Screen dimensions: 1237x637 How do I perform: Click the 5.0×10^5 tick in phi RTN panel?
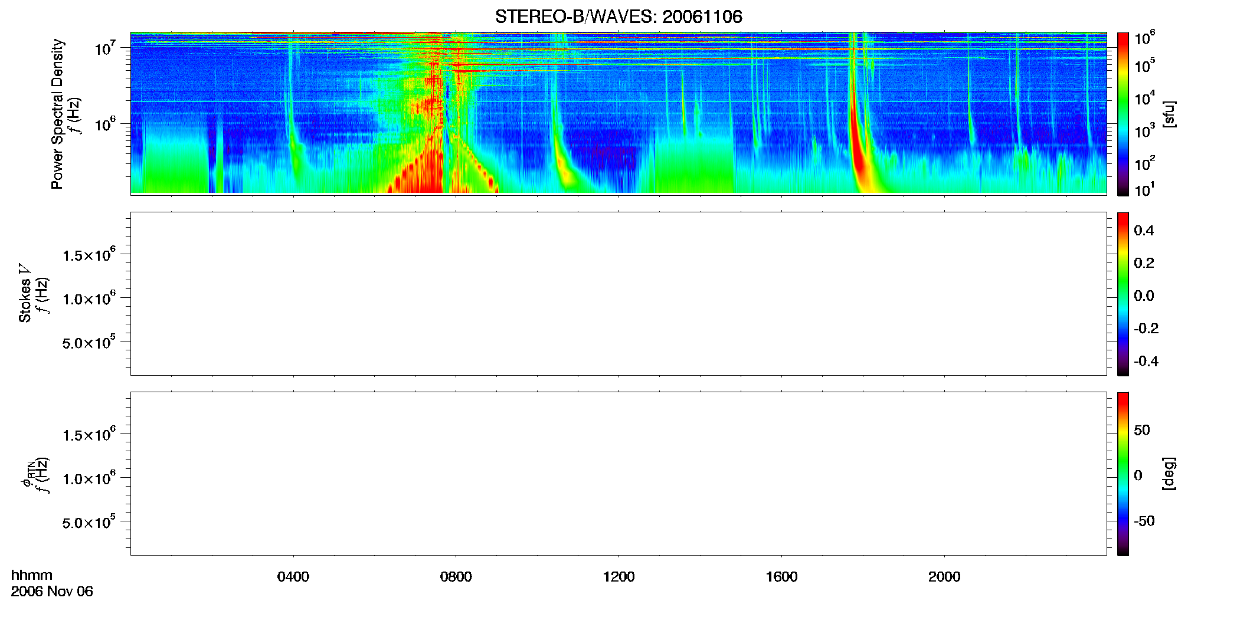(89, 523)
